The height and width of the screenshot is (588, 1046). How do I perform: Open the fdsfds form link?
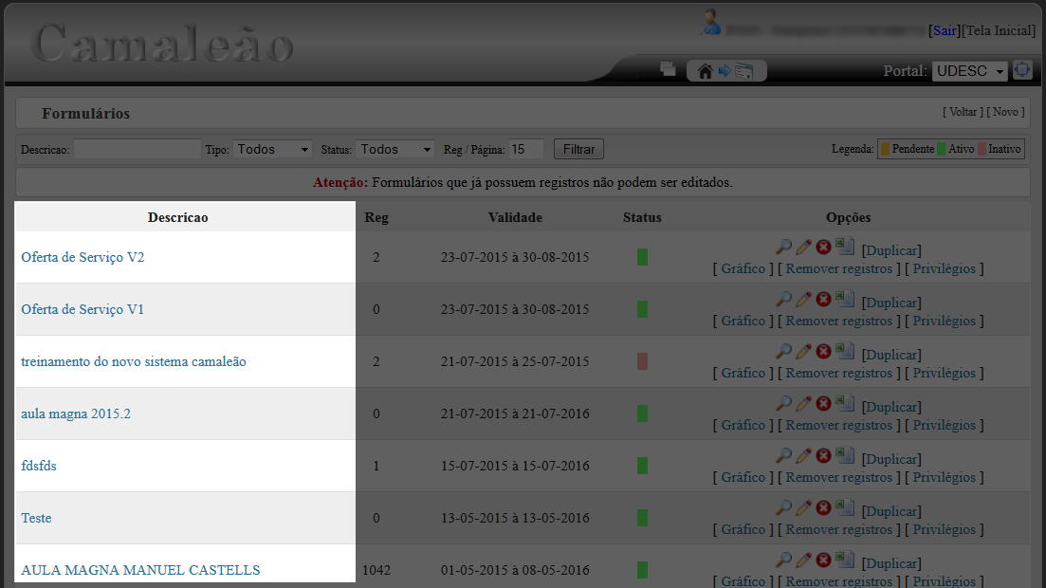pyautogui.click(x=39, y=466)
